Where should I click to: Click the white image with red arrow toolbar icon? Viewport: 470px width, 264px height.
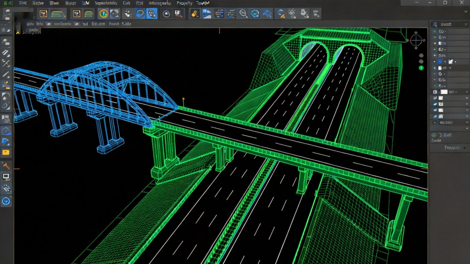(x=178, y=14)
